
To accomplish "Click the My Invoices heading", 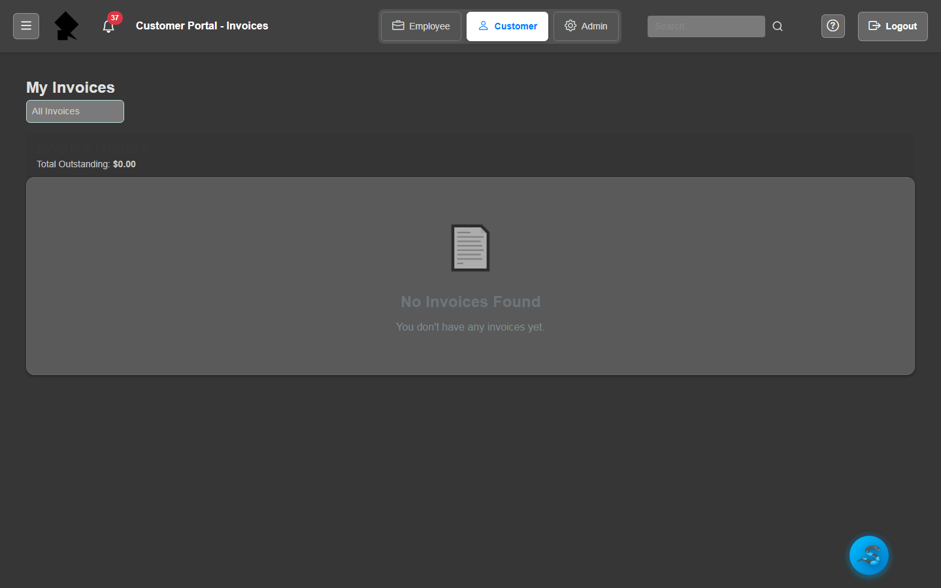I will 70,87.
